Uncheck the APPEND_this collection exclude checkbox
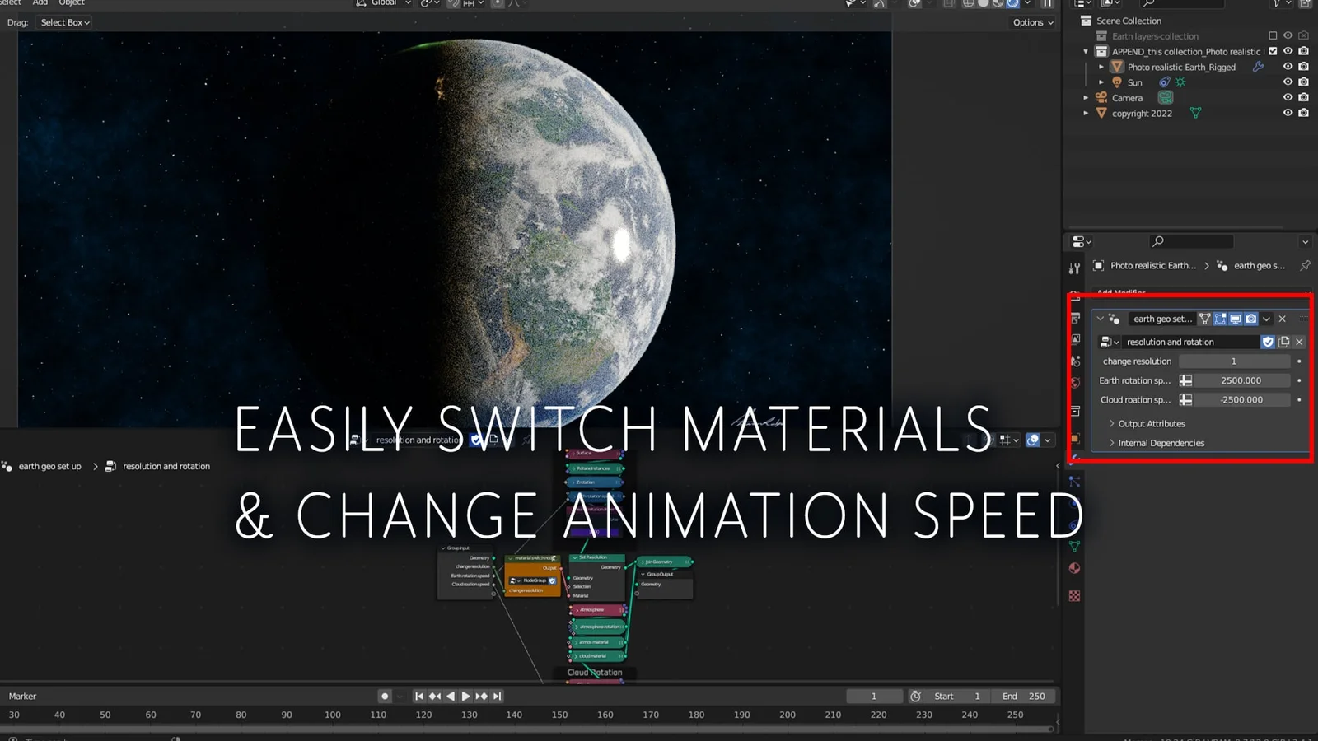This screenshot has width=1318, height=741. [1273, 51]
